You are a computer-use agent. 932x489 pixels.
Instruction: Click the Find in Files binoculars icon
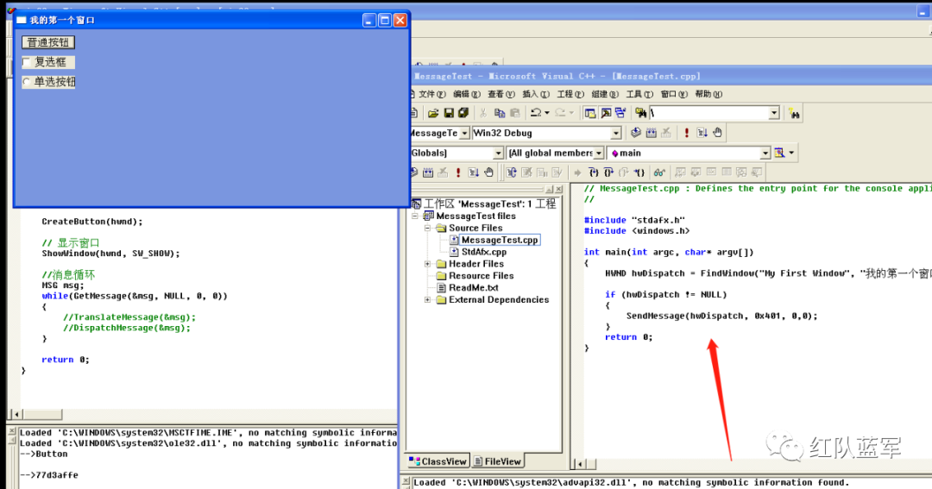pos(640,113)
